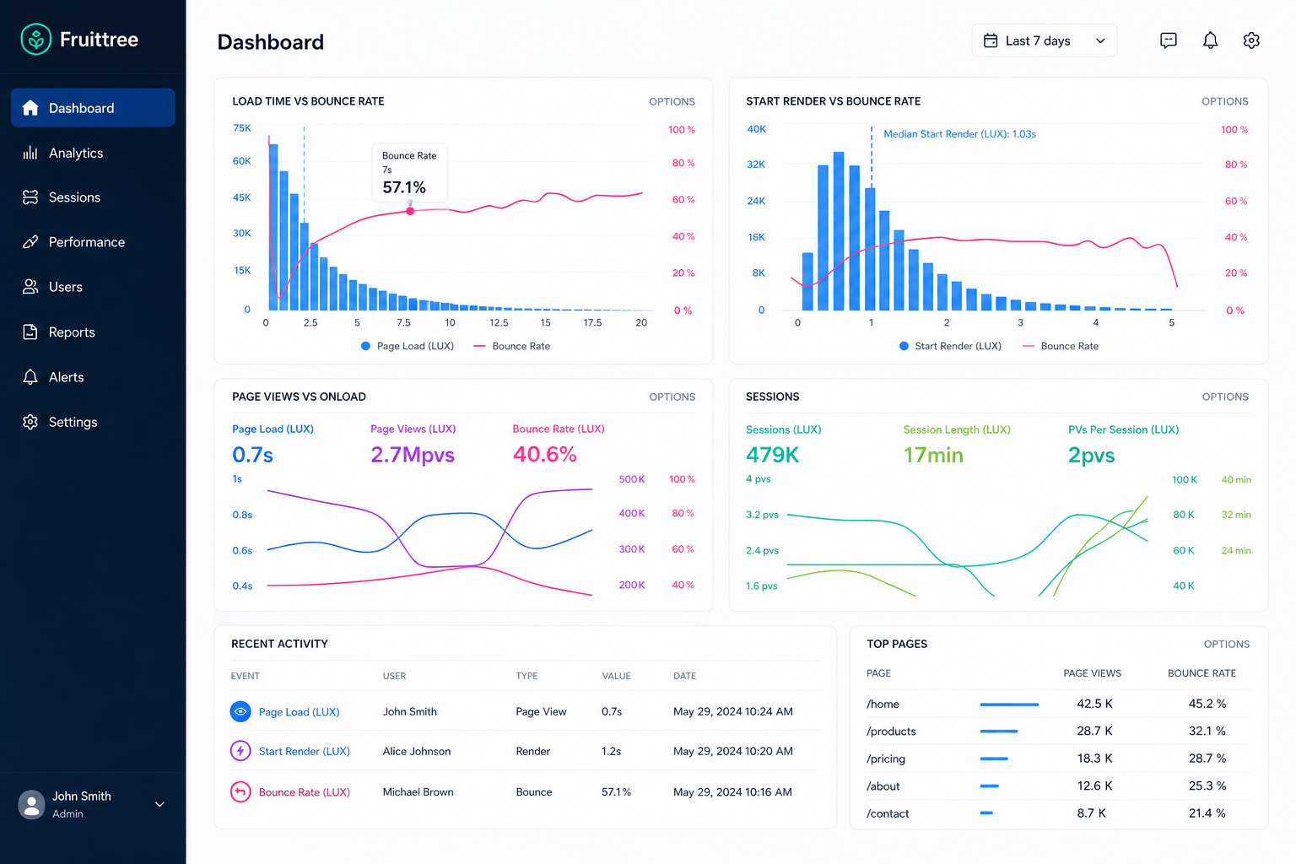Open the chat messages icon in header
Screen dimensions: 1296x864
tap(1169, 40)
